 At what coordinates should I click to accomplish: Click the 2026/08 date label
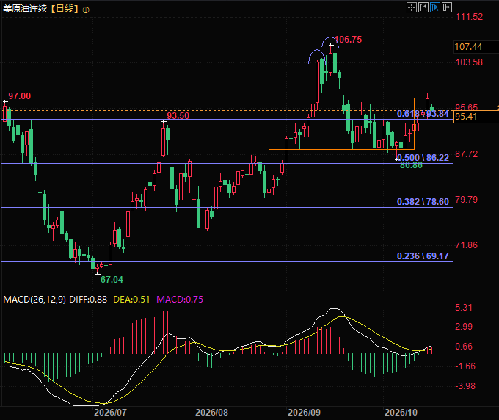pos(211,413)
